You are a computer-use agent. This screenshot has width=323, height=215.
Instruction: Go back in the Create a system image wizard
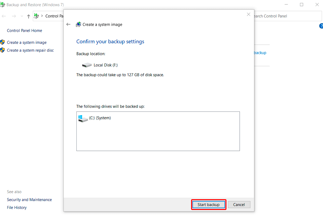coord(68,25)
